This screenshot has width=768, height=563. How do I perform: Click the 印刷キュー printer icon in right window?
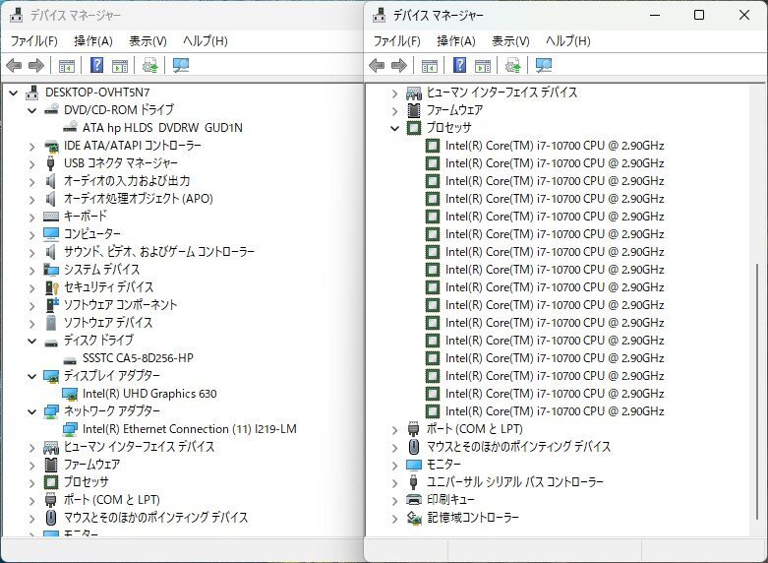coord(414,499)
